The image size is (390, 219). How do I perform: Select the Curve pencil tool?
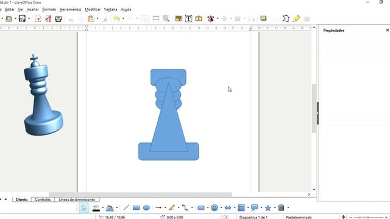(172, 207)
